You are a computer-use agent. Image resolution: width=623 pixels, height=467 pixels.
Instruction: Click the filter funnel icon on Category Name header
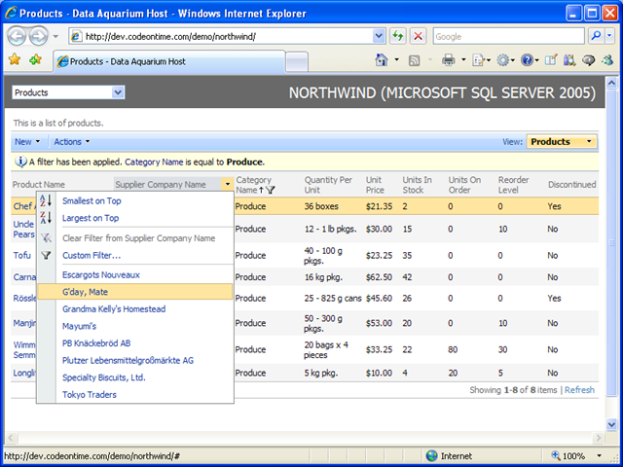click(x=271, y=190)
